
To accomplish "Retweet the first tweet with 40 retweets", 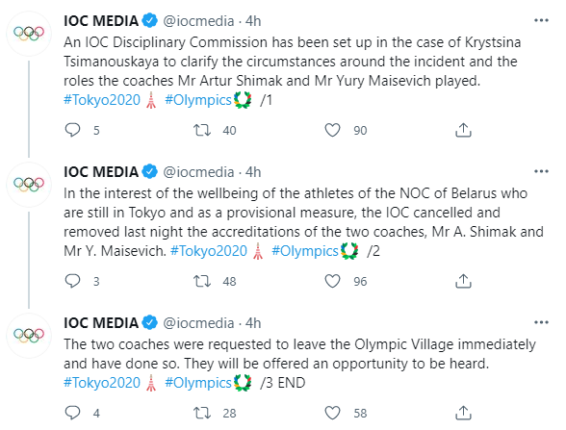I will click(202, 130).
